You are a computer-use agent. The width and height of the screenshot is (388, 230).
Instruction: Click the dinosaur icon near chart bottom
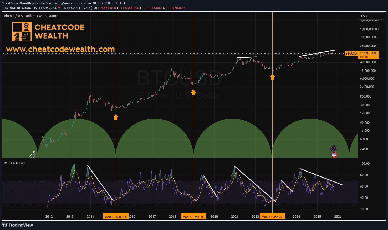(x=32, y=155)
